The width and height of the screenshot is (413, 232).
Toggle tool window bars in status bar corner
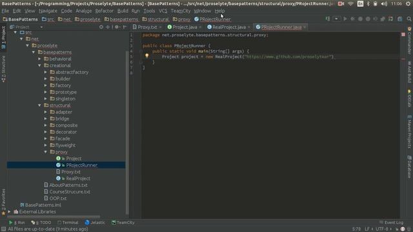click(3, 229)
